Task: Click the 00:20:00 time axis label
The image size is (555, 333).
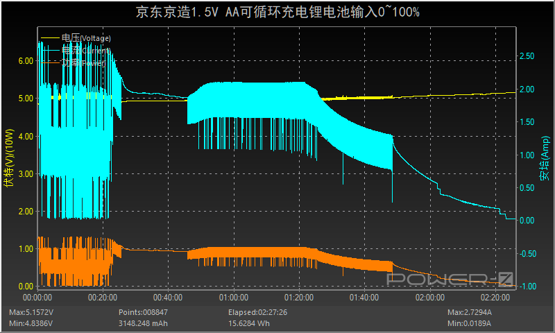Action: [103, 298]
